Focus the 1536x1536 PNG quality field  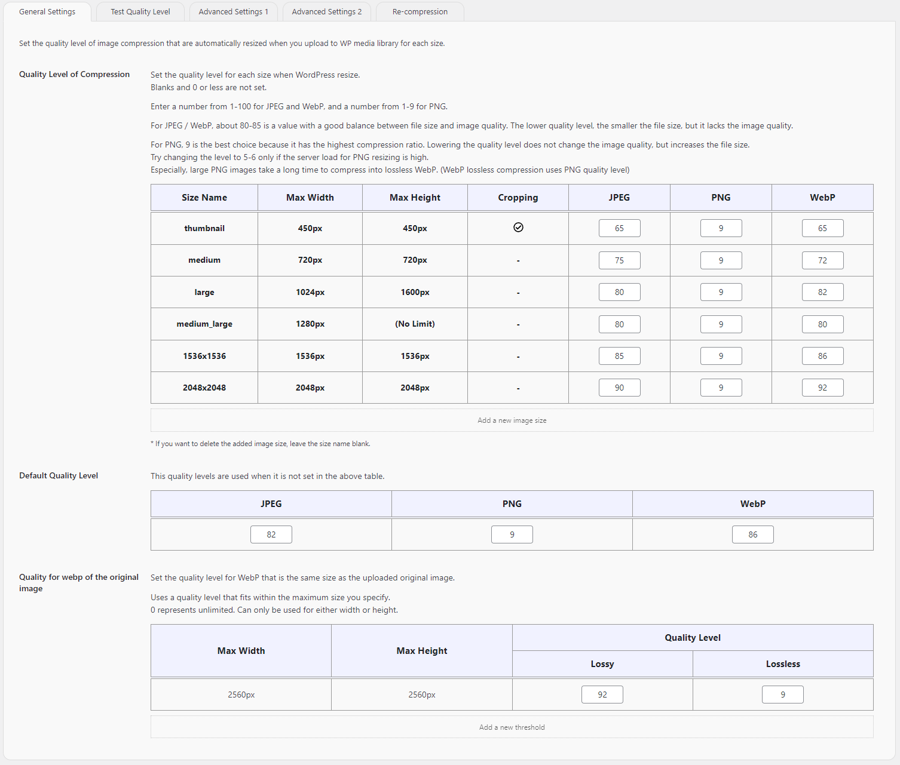pos(721,356)
